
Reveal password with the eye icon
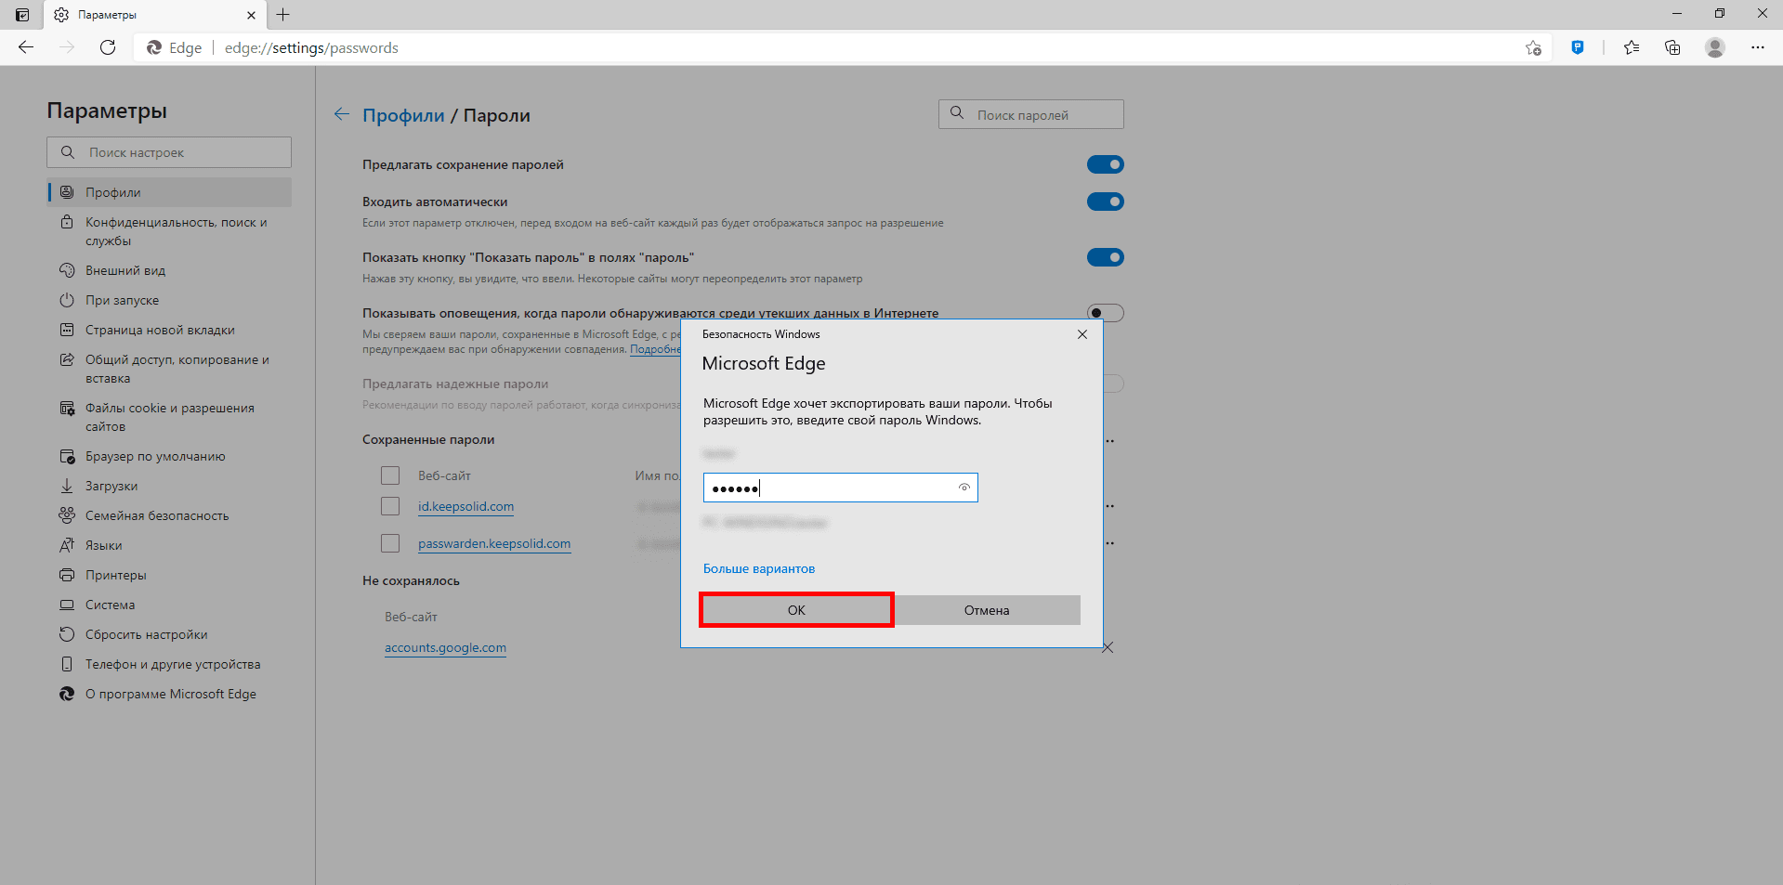coord(964,488)
